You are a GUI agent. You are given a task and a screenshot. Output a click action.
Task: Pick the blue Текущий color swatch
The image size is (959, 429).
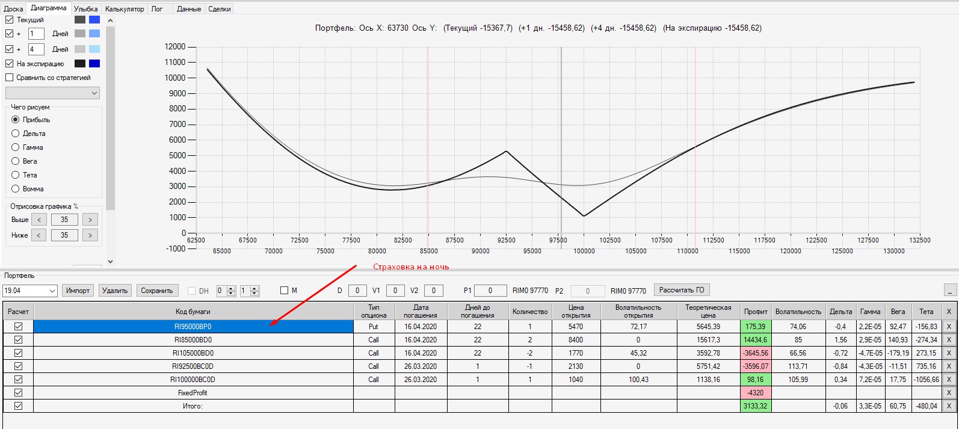94,19
